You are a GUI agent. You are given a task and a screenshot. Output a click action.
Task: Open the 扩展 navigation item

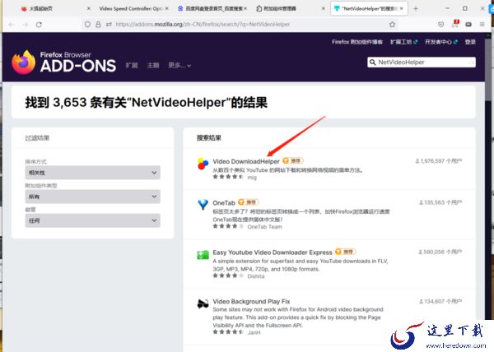[x=132, y=66]
